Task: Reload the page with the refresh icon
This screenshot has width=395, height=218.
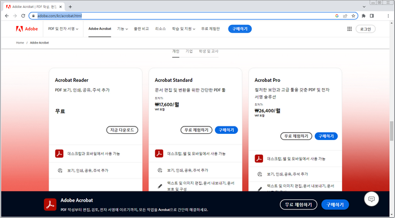Action: point(23,16)
